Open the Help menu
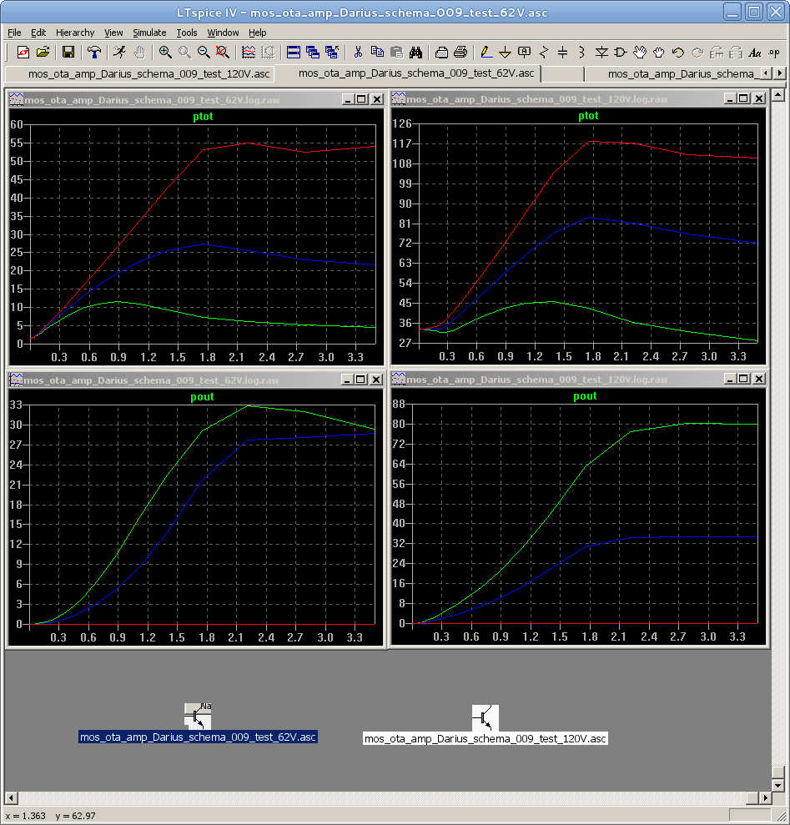The width and height of the screenshot is (790, 825). click(258, 33)
